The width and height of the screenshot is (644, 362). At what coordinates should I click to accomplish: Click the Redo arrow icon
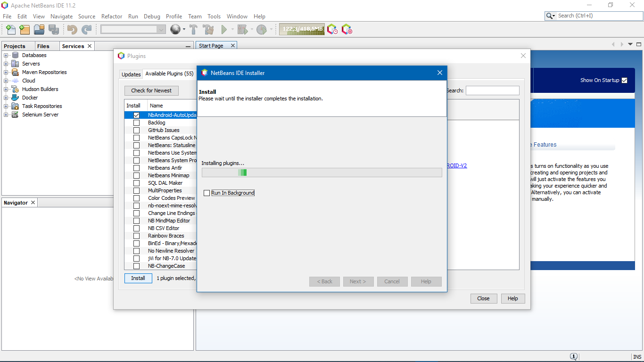point(87,29)
